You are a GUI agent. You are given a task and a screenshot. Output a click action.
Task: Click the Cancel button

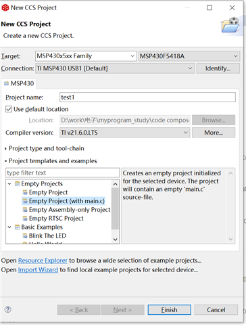(216, 310)
